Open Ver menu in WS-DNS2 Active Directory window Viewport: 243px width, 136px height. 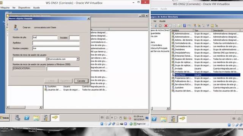[x=155, y=21]
